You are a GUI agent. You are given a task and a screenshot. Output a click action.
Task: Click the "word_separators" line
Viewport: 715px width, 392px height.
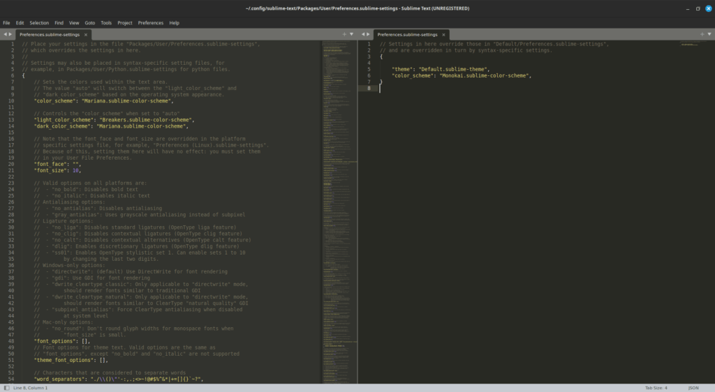point(119,379)
